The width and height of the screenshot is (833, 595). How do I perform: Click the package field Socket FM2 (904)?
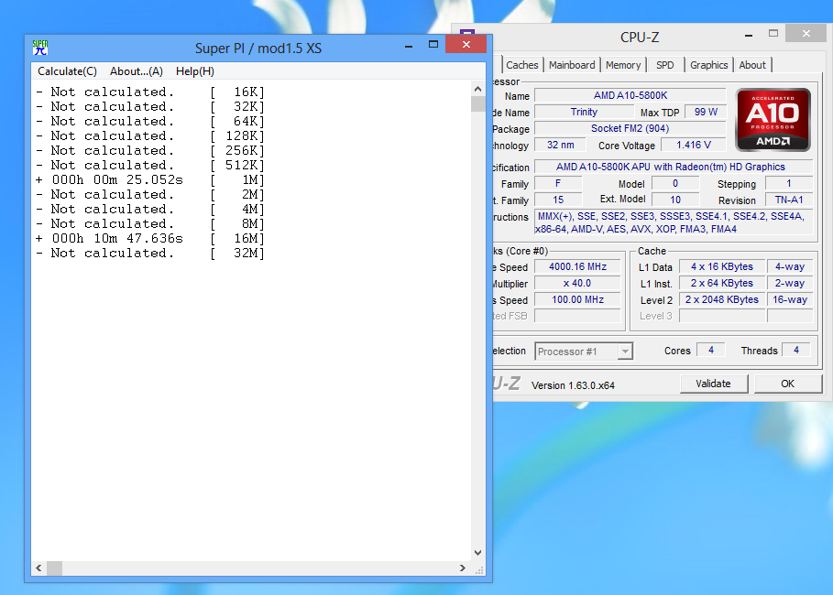(630, 128)
